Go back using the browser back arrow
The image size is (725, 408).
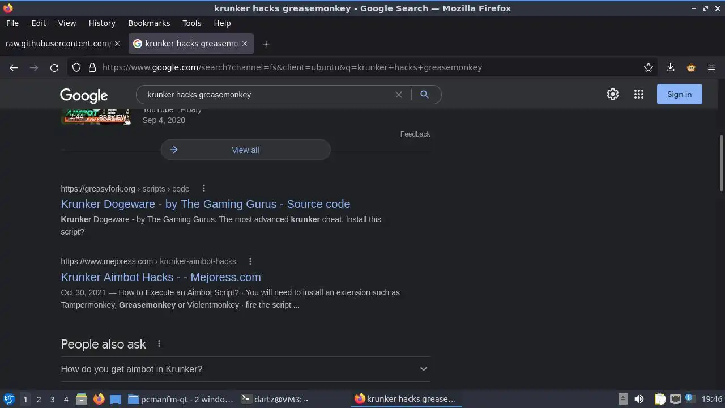pos(14,67)
